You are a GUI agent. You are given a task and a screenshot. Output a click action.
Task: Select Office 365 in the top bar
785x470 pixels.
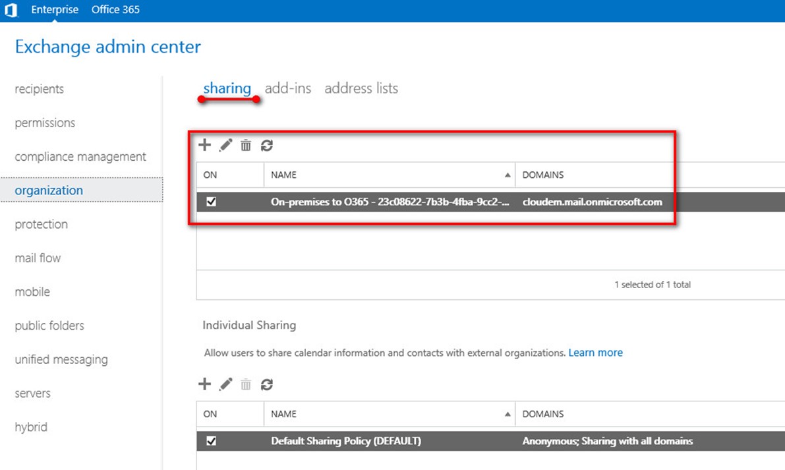(115, 9)
